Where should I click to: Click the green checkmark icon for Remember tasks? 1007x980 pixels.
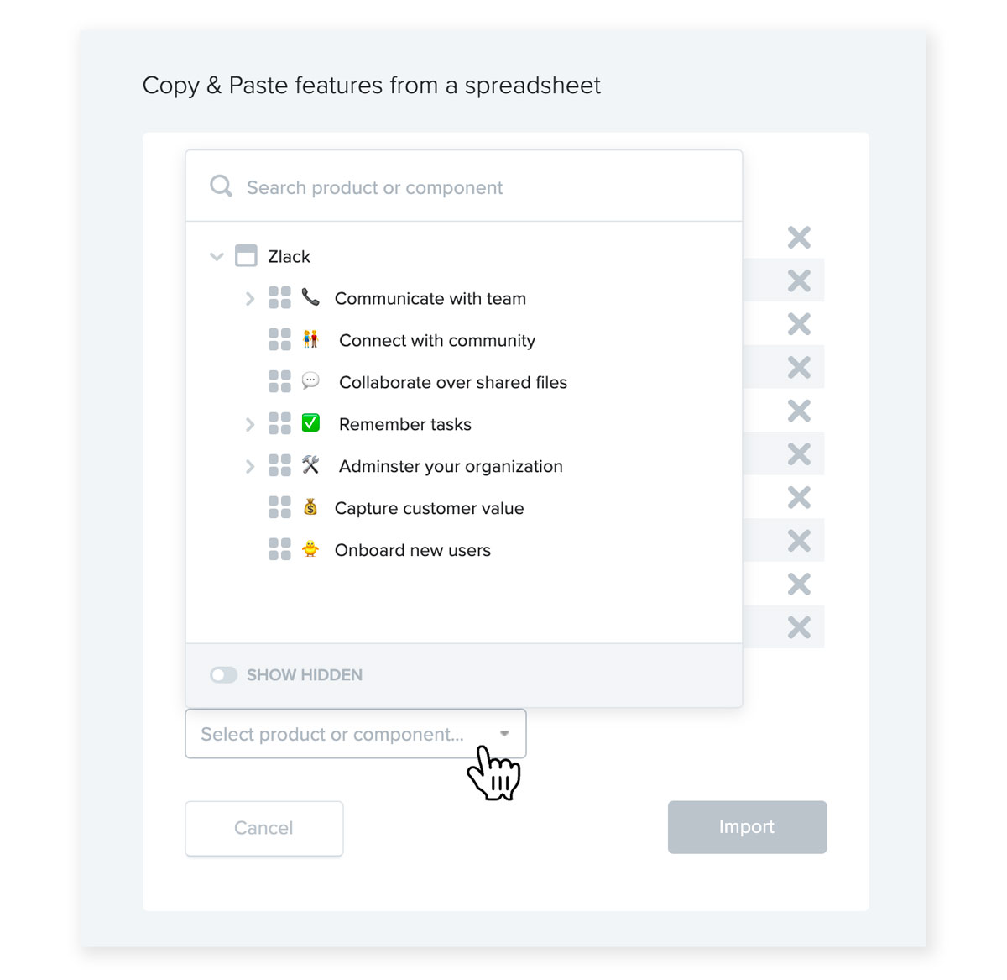[310, 422]
